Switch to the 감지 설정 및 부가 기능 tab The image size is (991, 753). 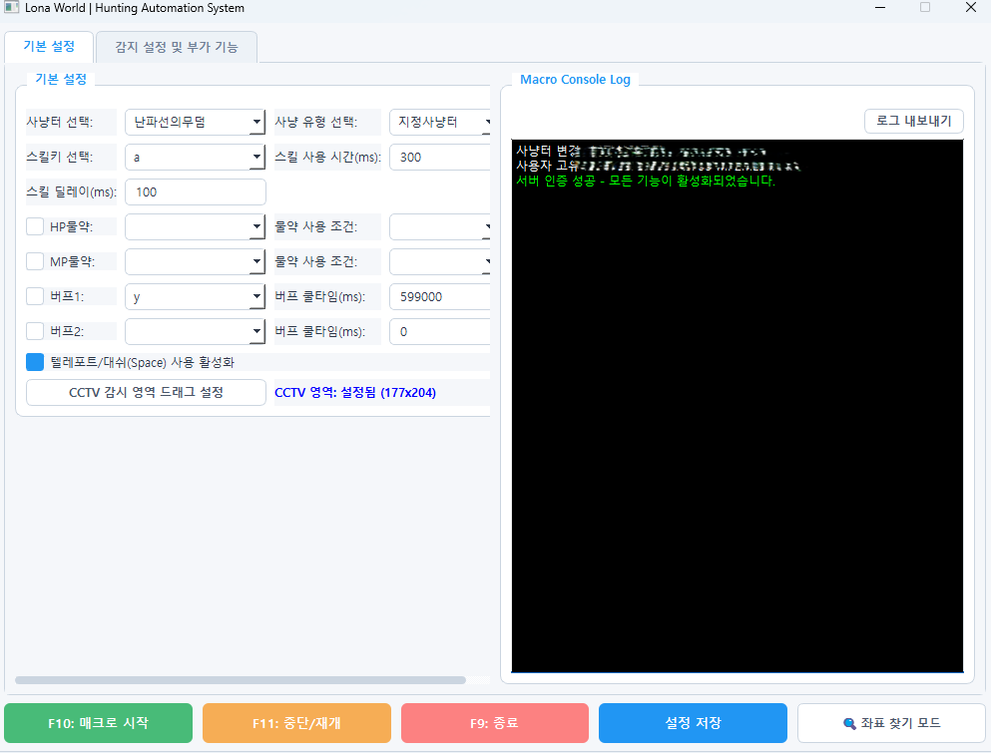click(176, 47)
